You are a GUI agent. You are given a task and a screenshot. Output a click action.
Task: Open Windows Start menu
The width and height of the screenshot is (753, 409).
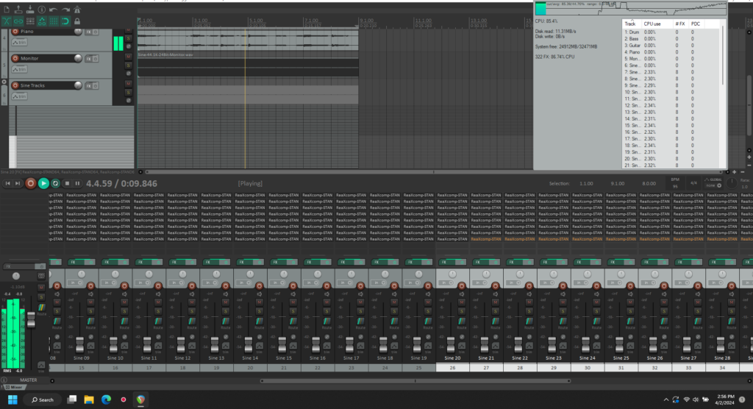pos(13,399)
